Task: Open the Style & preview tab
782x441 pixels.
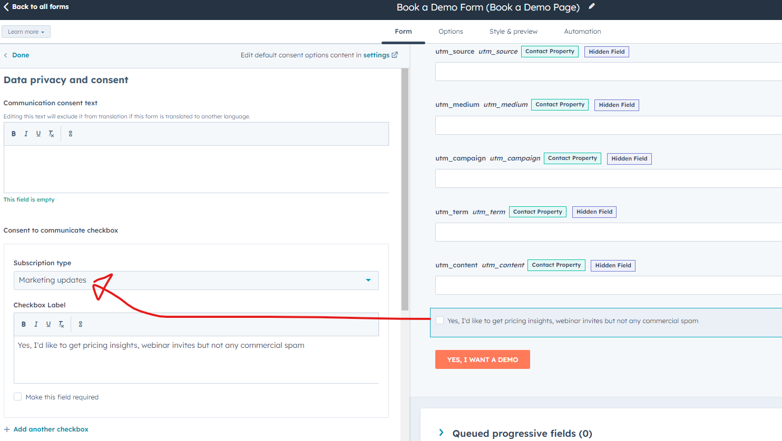Action: tap(513, 32)
